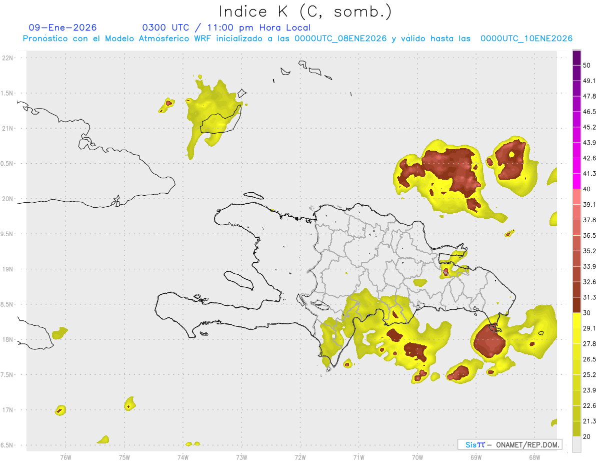Click the 17N latitude label
Image resolution: width=600 pixels, height=464 pixels.
[7, 410]
